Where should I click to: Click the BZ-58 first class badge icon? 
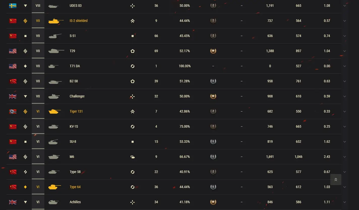click(213, 81)
